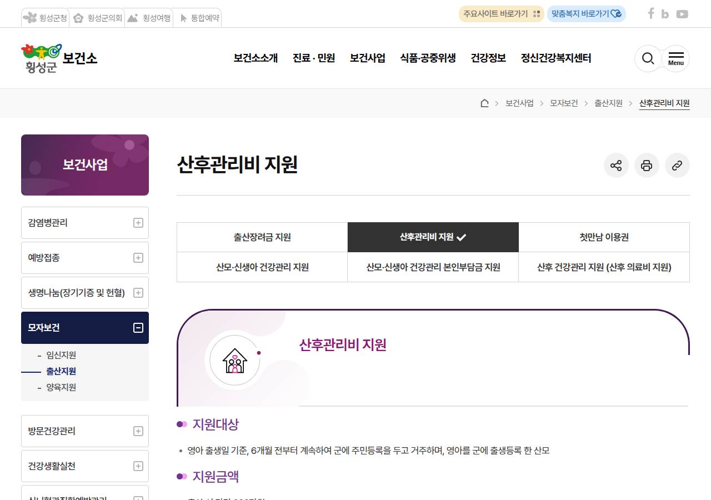Viewport: 711px width, 500px height.
Task: Click 보건사업 in the breadcrumb
Action: 519,103
